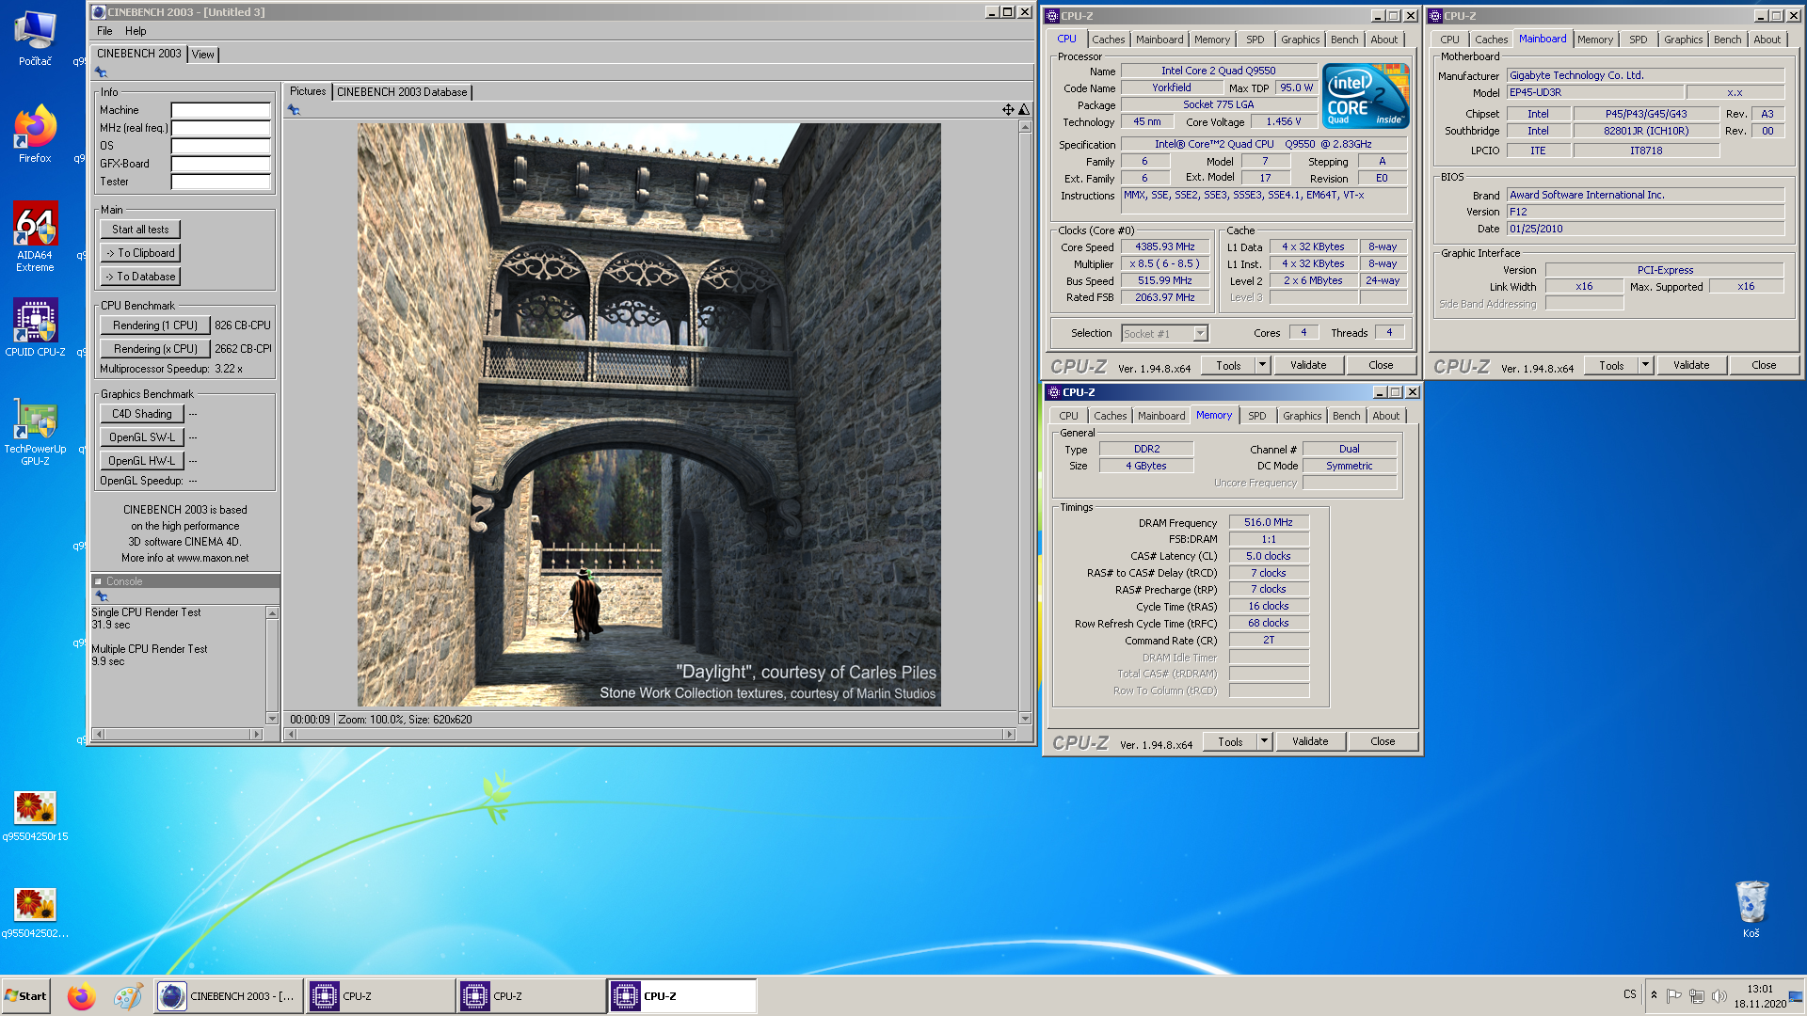Click Validate in the Memory CPU-Z window

click(x=1310, y=741)
